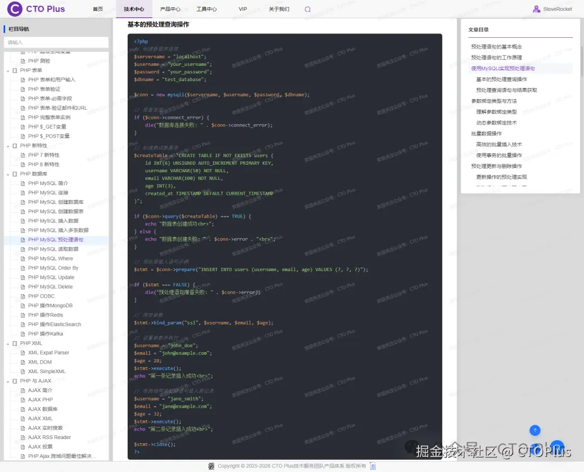Open the 工具中心 menu item
The height and width of the screenshot is (472, 584).
click(x=207, y=9)
